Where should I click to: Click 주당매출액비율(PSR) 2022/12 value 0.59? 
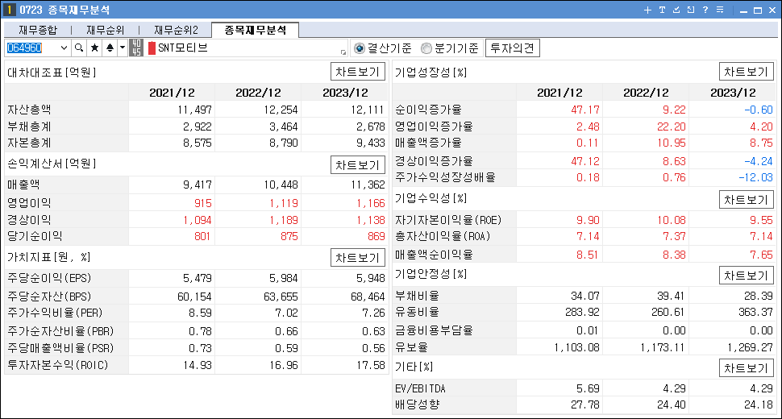pos(287,348)
